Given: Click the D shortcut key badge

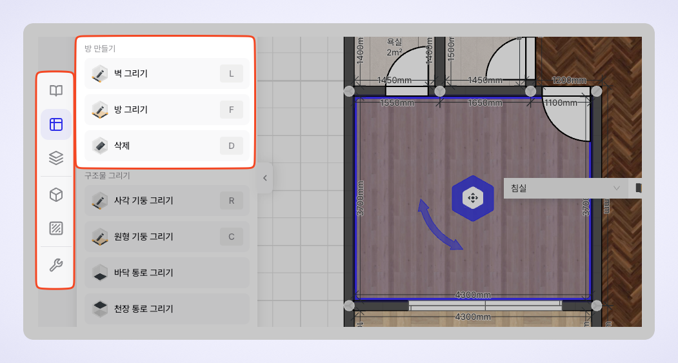Looking at the screenshot, I should pyautogui.click(x=232, y=146).
